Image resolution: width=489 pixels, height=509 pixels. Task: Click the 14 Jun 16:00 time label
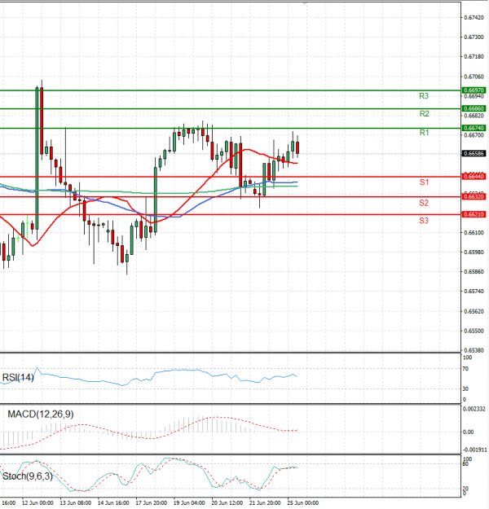click(x=113, y=502)
